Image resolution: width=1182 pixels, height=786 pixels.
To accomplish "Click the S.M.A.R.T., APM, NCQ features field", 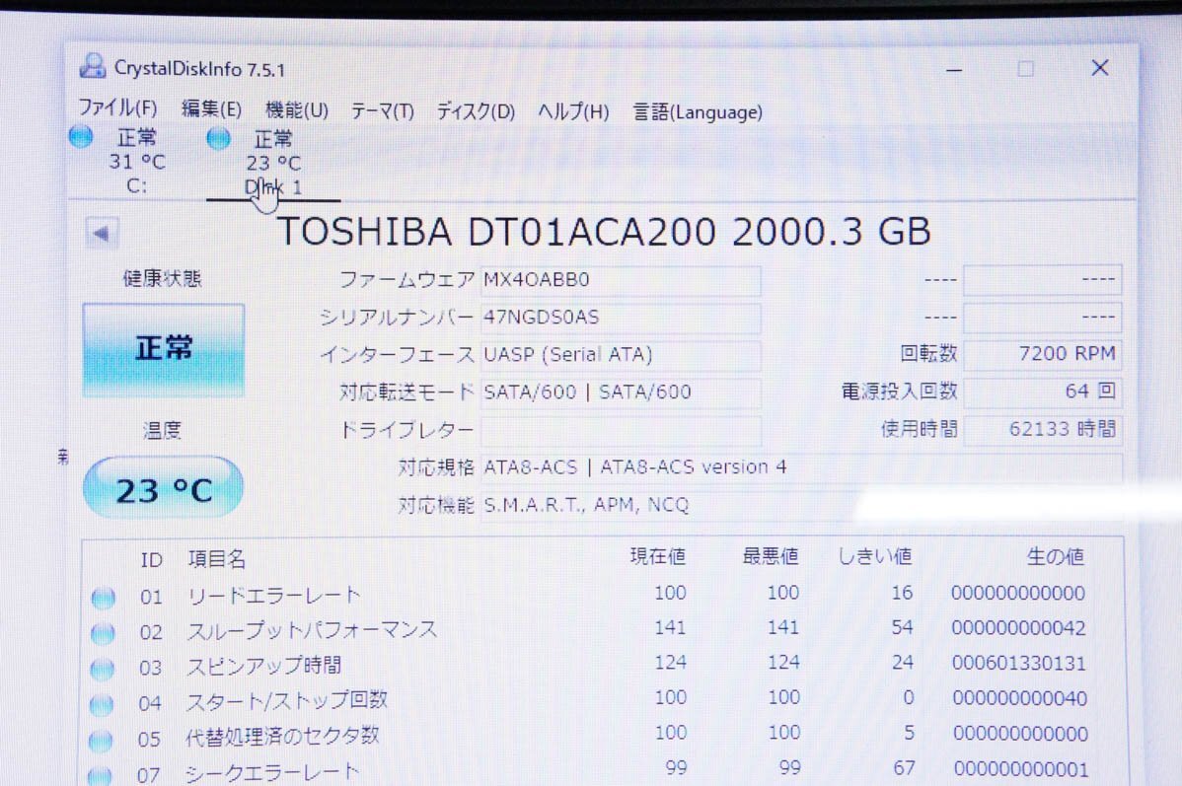I will coord(801,505).
